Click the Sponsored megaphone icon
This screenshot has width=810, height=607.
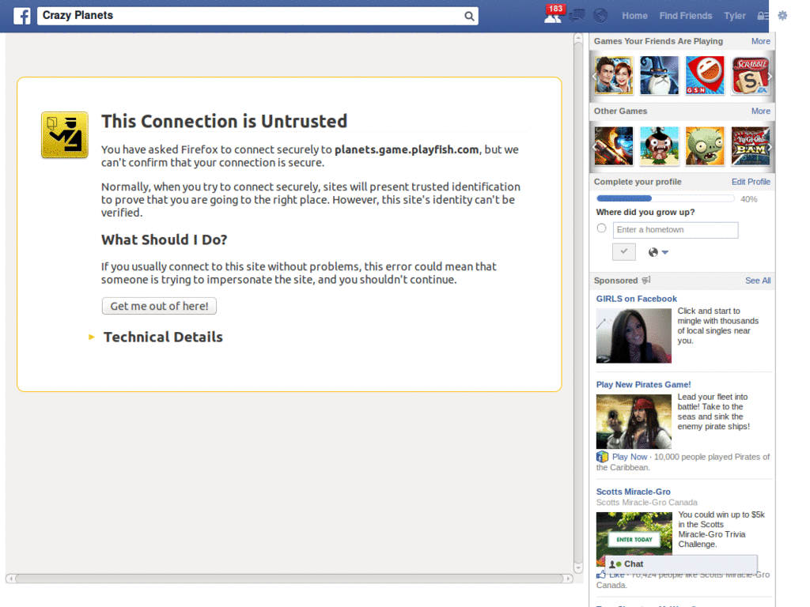[646, 281]
